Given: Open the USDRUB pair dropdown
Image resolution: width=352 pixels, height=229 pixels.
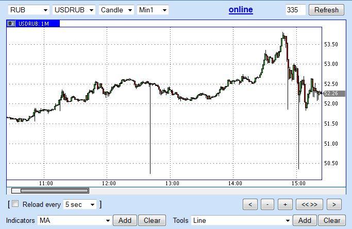Looking at the screenshot, I should 74,10.
